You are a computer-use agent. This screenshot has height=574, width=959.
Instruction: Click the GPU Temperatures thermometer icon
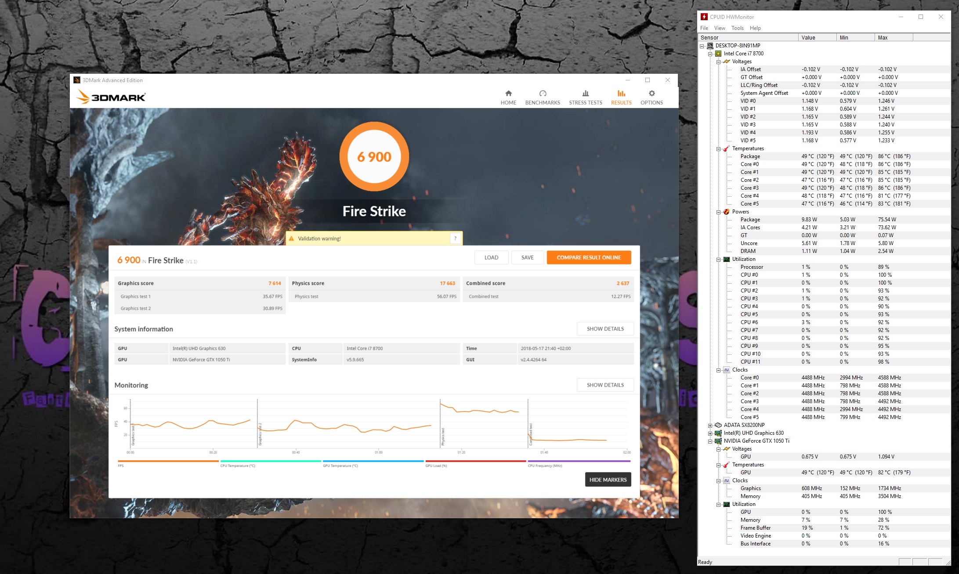(727, 465)
